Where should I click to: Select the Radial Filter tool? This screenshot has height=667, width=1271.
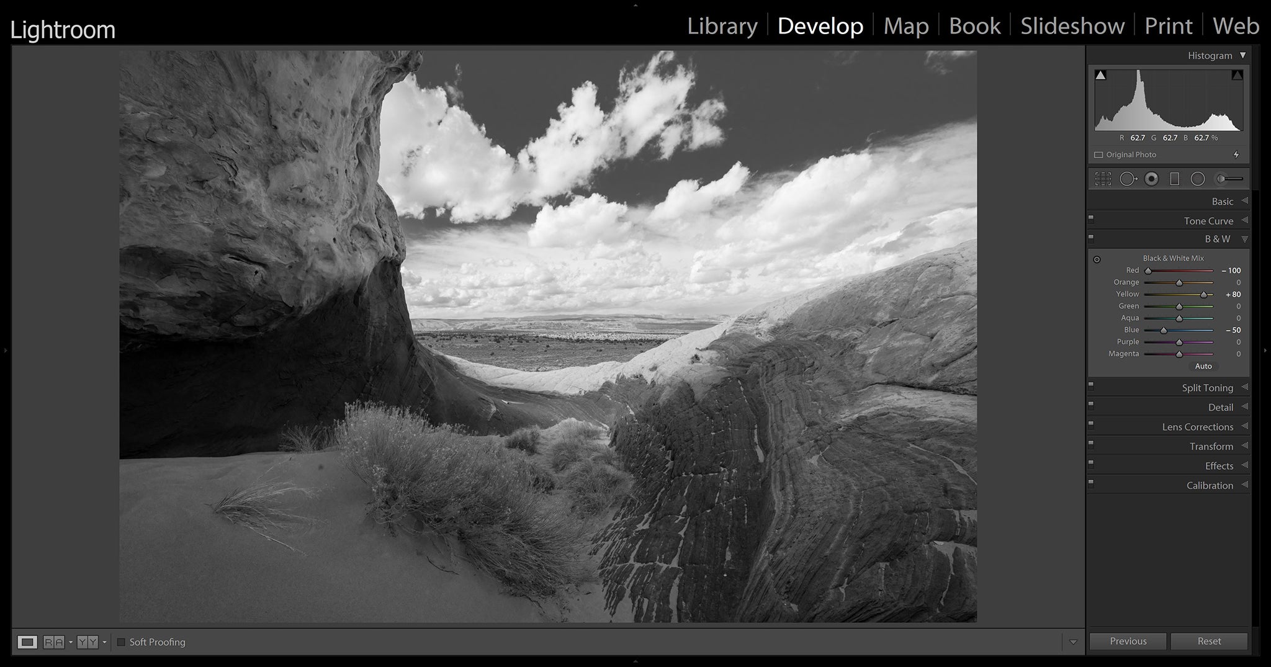point(1198,179)
